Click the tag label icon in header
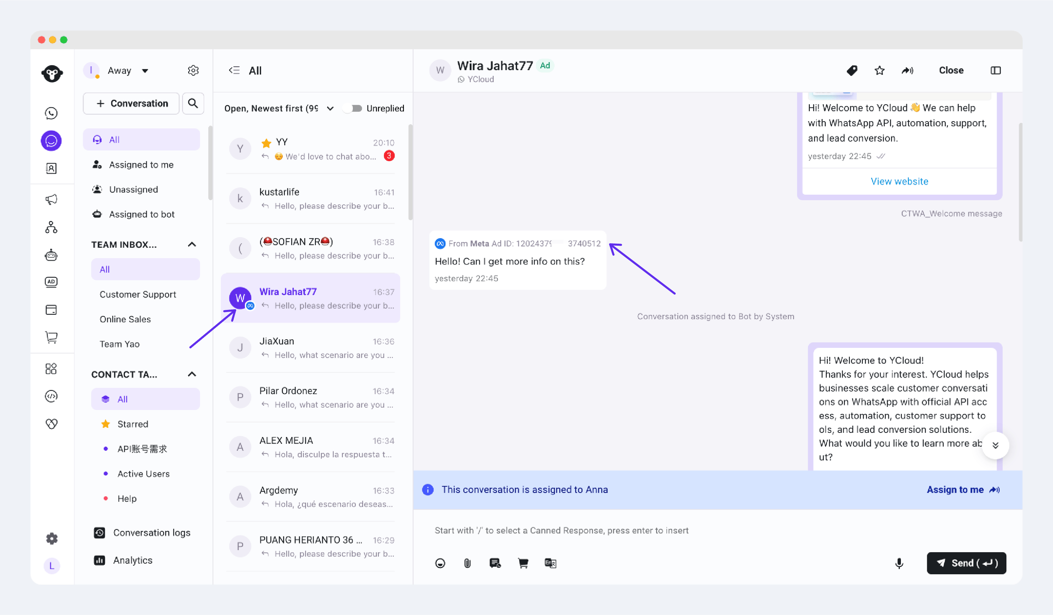This screenshot has width=1053, height=615. [852, 70]
